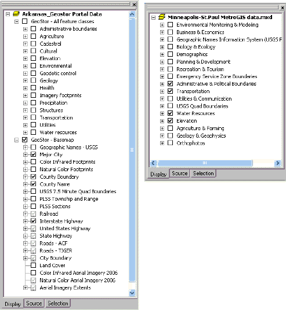Uncheck Transportation in the MetroGIS panel

[x=170, y=91]
